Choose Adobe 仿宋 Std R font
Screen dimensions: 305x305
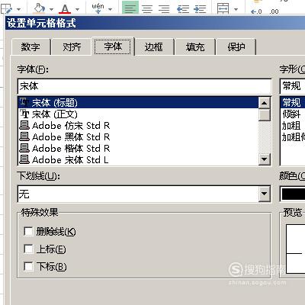[x=138, y=126]
